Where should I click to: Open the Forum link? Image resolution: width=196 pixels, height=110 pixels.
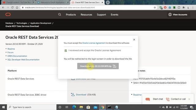(10, 52)
